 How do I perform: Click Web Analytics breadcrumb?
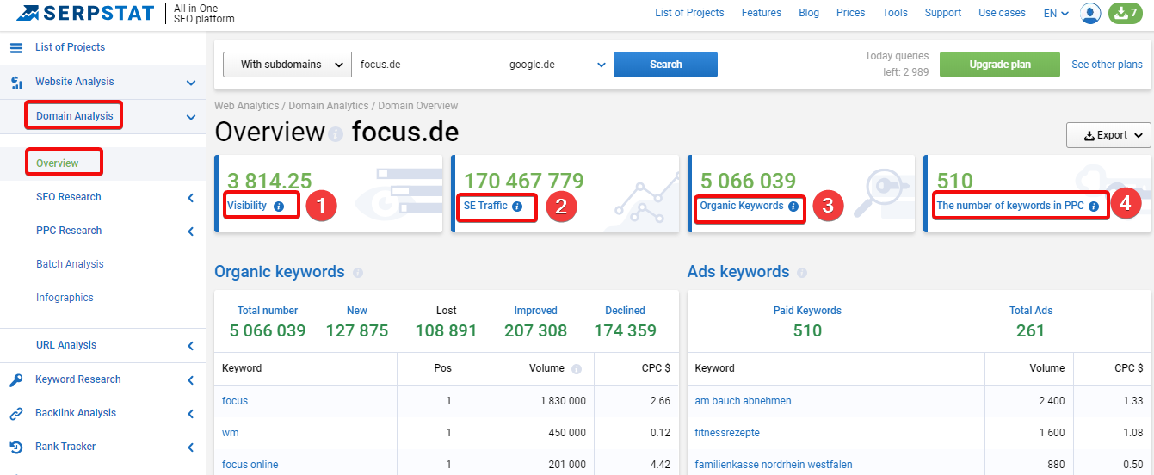[x=247, y=106]
